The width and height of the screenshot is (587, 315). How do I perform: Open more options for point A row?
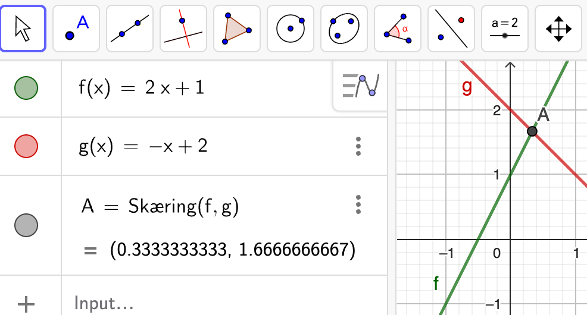pyautogui.click(x=358, y=204)
